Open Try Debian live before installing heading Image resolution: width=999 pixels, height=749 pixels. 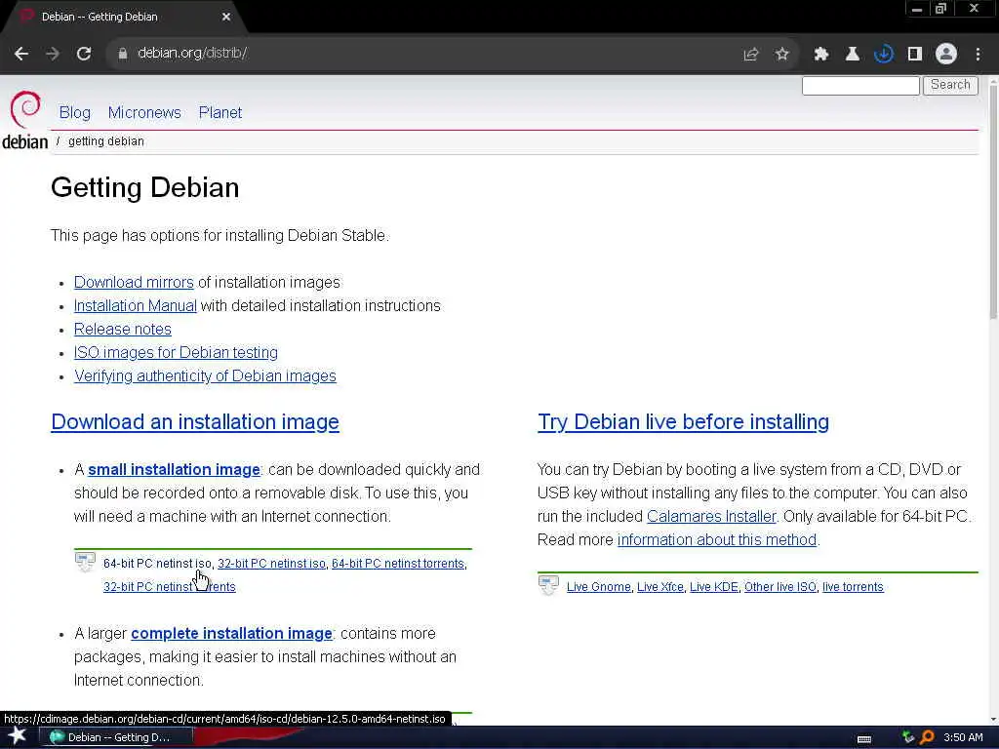click(x=683, y=421)
